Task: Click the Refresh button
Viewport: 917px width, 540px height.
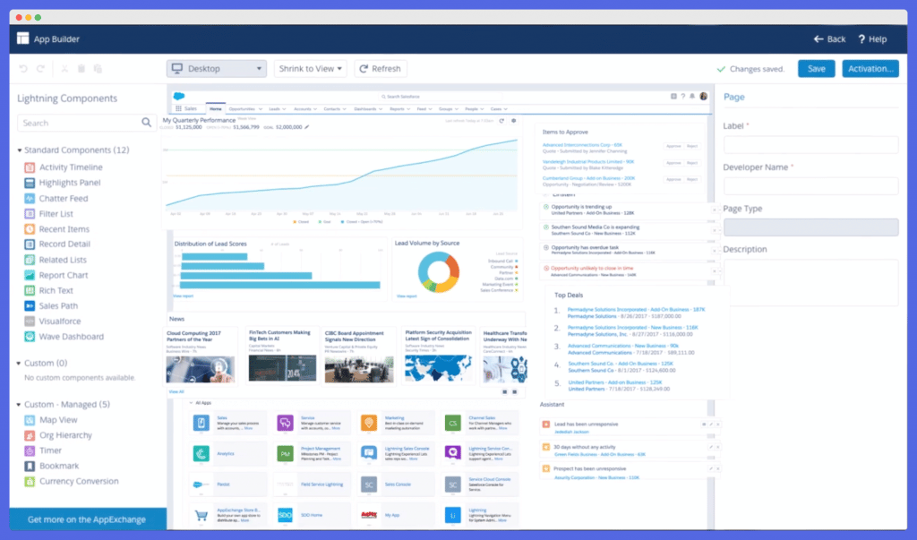Action: tap(380, 68)
